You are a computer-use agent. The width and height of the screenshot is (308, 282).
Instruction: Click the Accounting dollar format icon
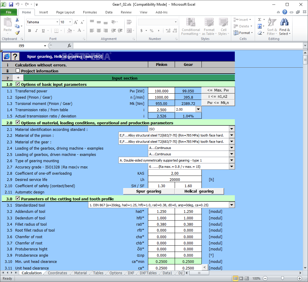pyautogui.click(x=141, y=31)
